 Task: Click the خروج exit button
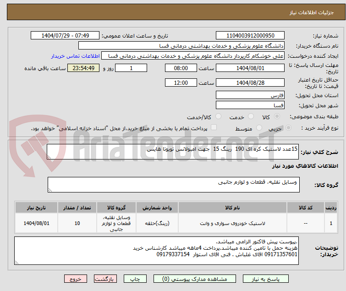76,279
